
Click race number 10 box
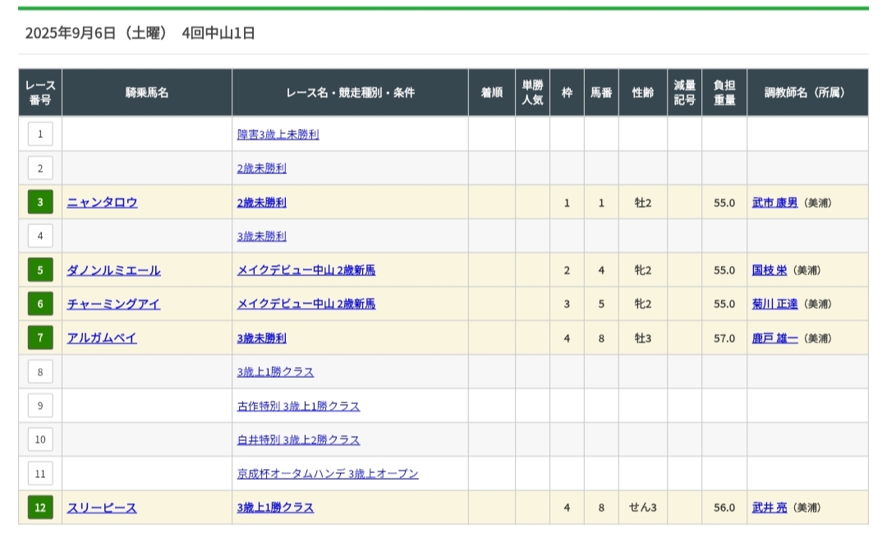[40, 439]
